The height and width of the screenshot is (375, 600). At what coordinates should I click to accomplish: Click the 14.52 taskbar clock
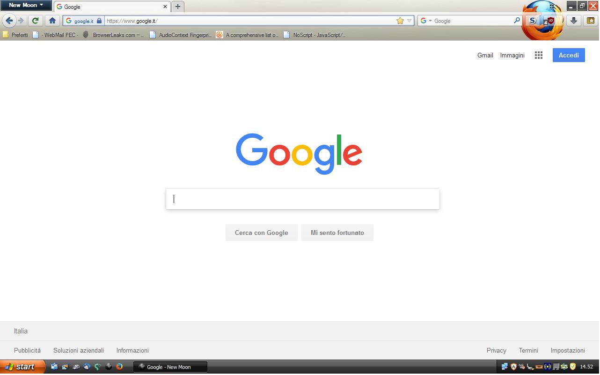point(586,367)
